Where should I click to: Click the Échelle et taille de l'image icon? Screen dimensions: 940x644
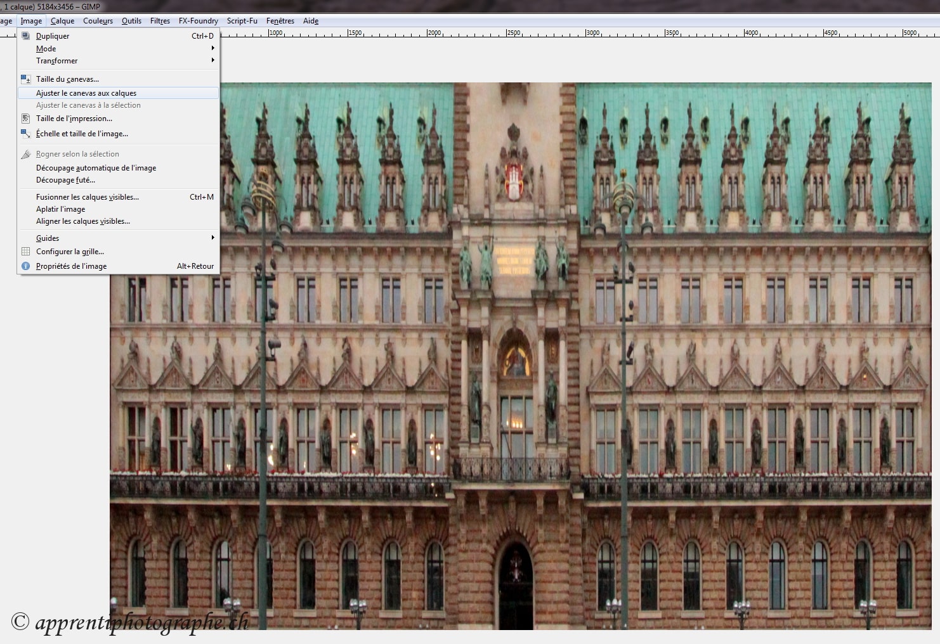26,134
